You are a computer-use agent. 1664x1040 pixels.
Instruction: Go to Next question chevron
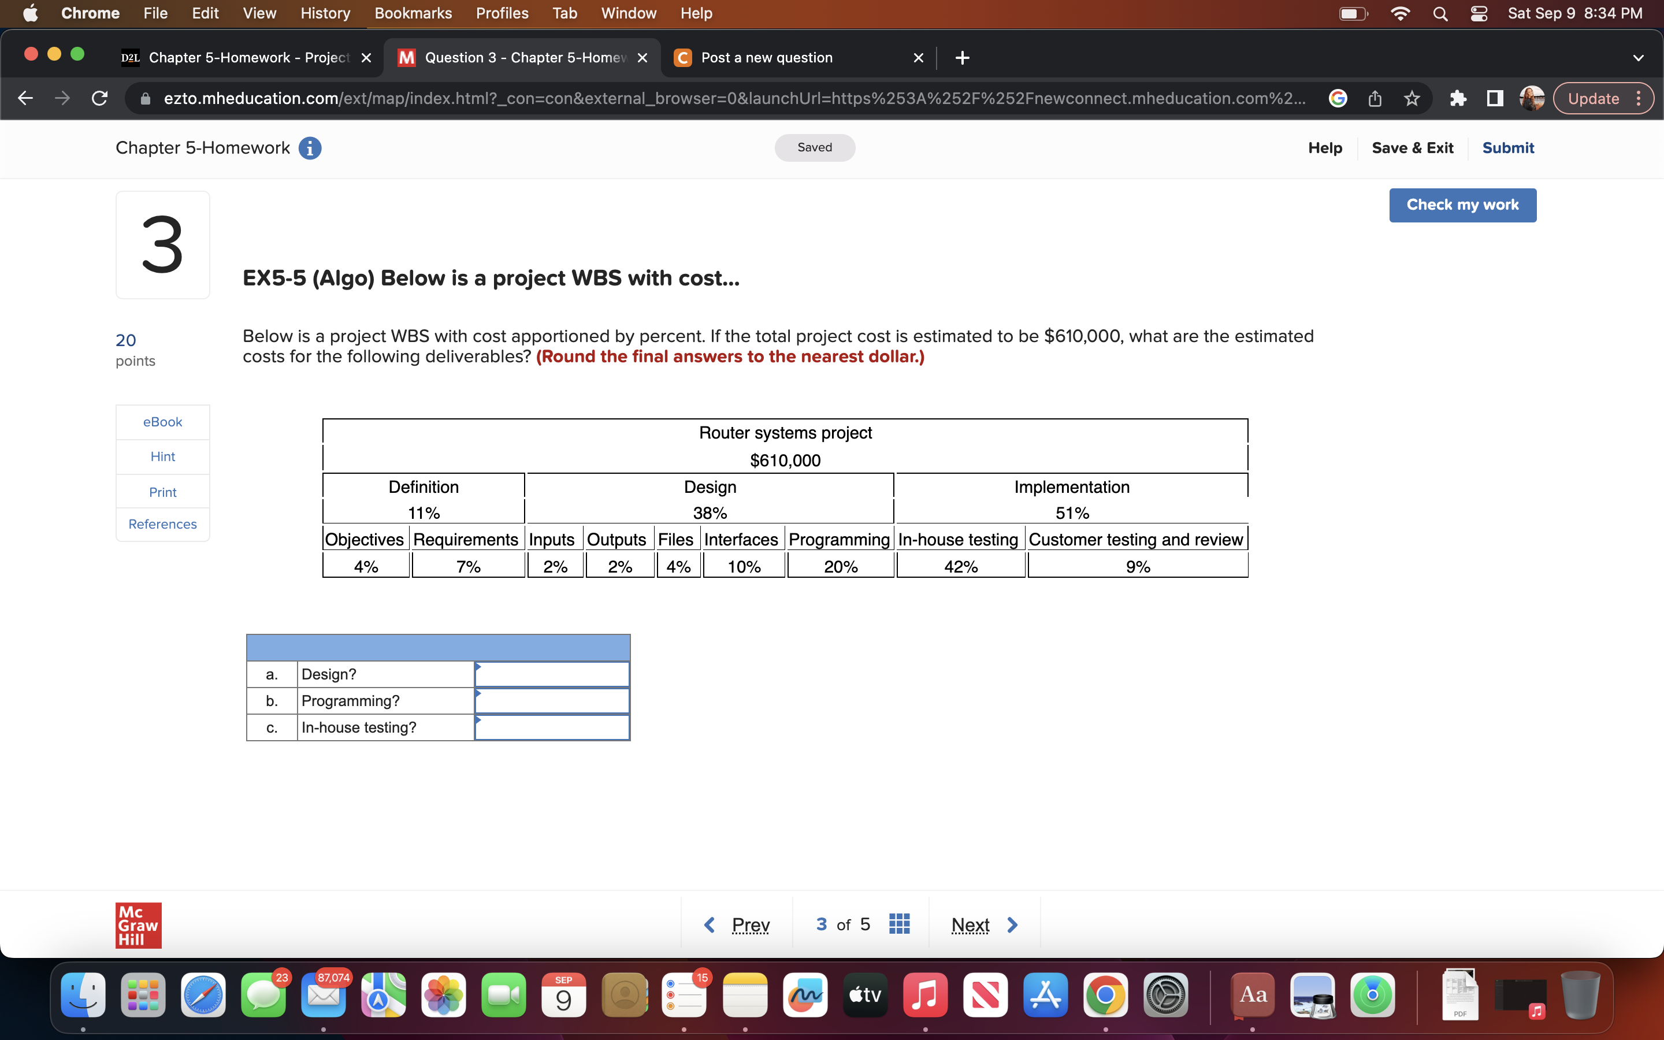click(1012, 924)
